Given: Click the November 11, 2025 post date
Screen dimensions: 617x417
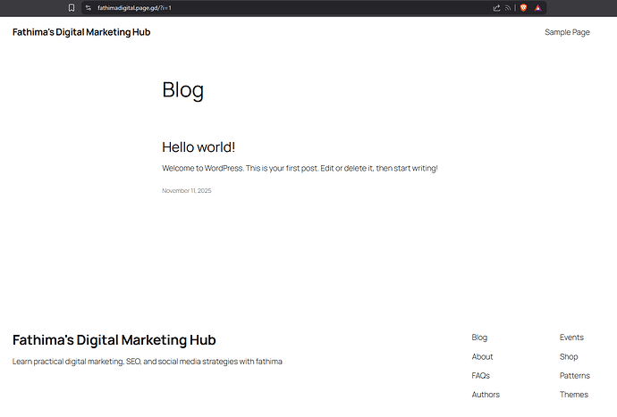Looking at the screenshot, I should point(186,190).
